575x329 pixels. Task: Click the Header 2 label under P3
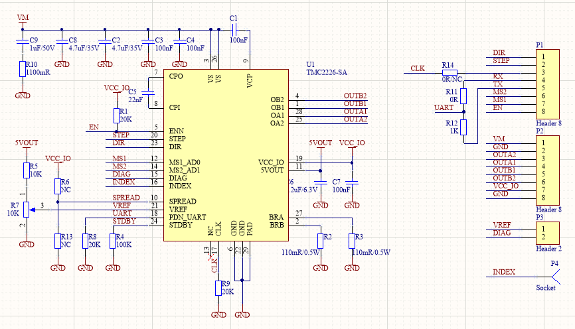pyautogui.click(x=548, y=249)
